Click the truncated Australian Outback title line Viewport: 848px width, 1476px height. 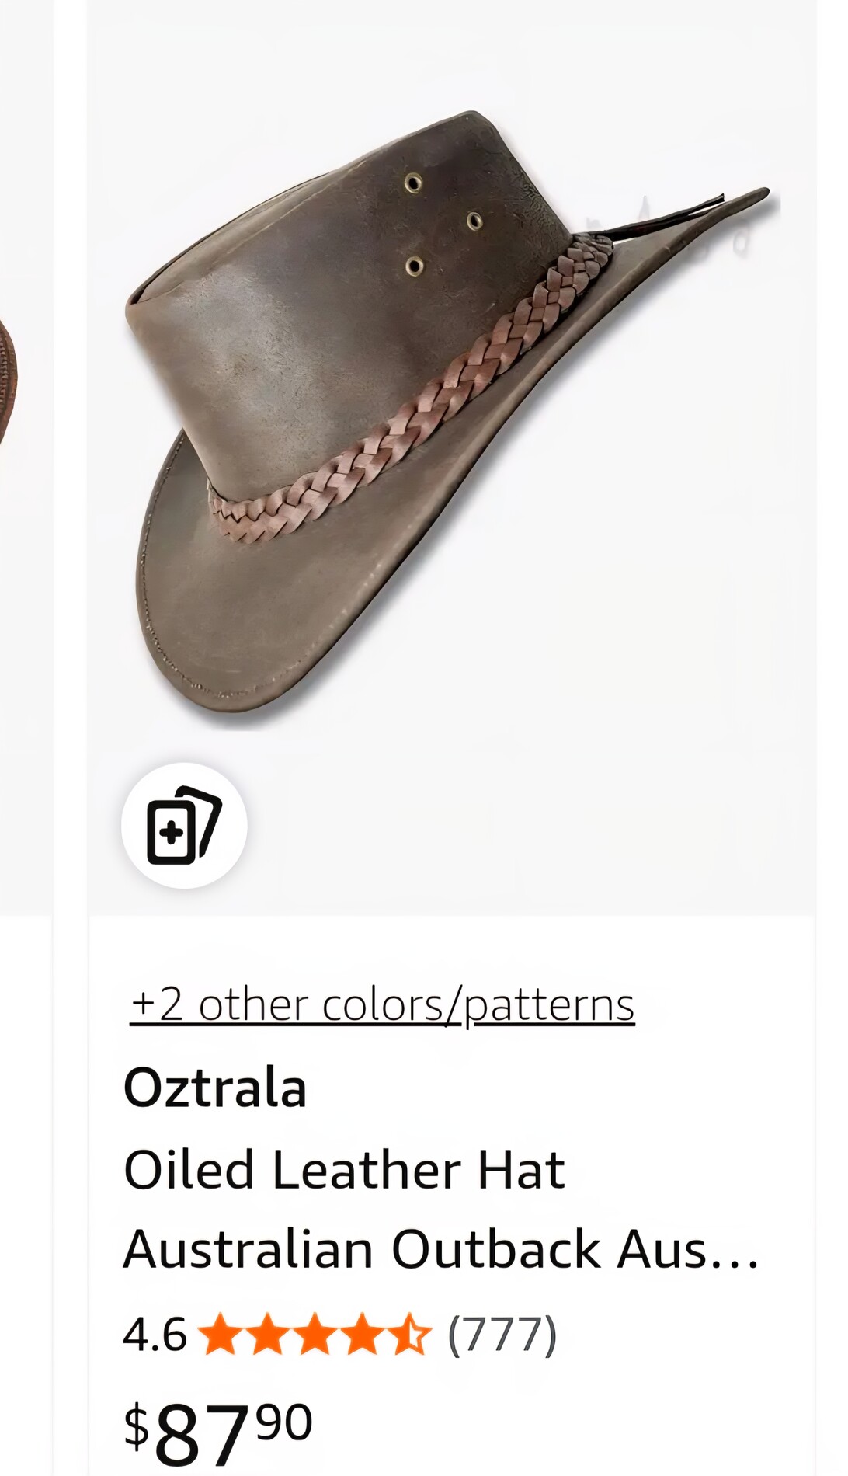440,1250
